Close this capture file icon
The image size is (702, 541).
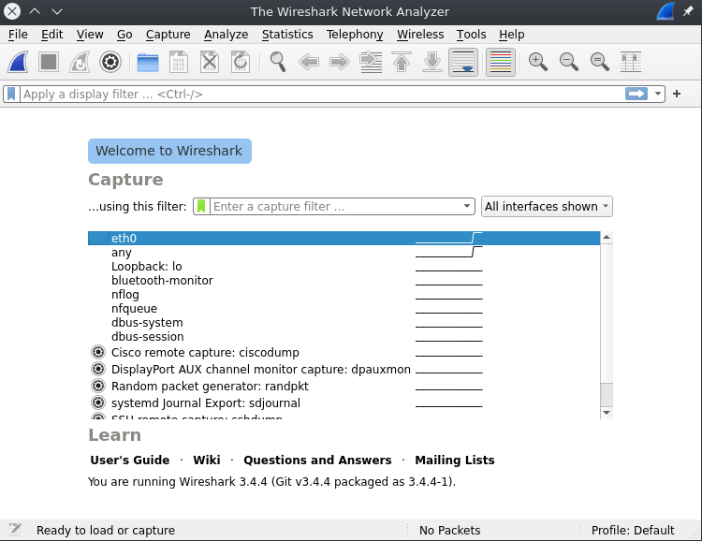pos(210,62)
